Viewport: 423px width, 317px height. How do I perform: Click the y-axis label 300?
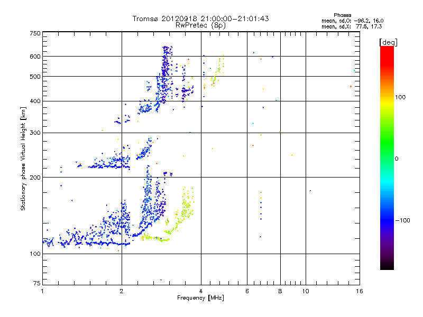(x=35, y=133)
